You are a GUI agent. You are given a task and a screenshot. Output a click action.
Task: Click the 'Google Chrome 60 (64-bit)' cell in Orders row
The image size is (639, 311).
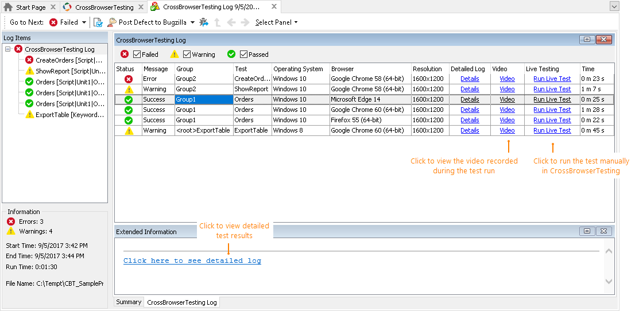pos(370,110)
